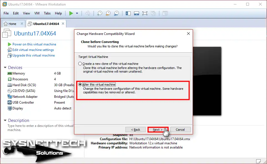267x164 pixels.
Task: Click the large Ubuntu17.04X64 VM icon in the header
Action: [7, 33]
